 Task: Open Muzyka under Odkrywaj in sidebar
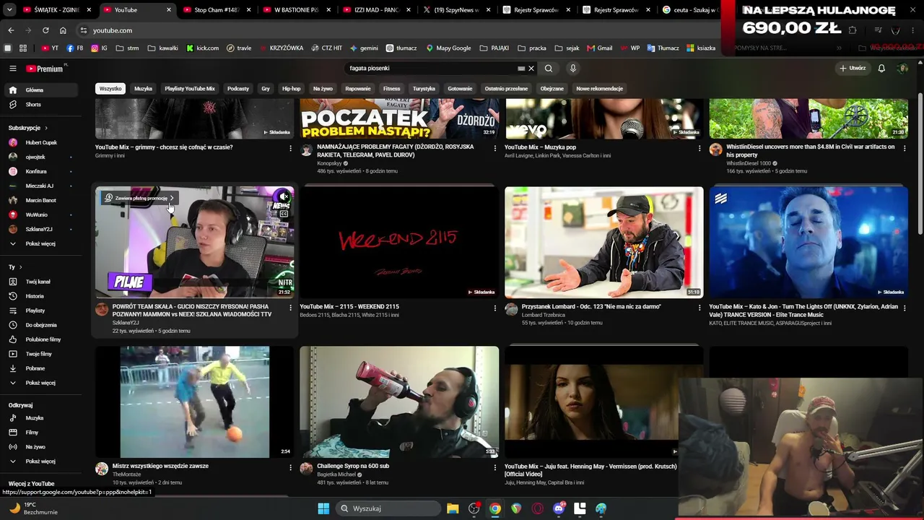(40, 418)
